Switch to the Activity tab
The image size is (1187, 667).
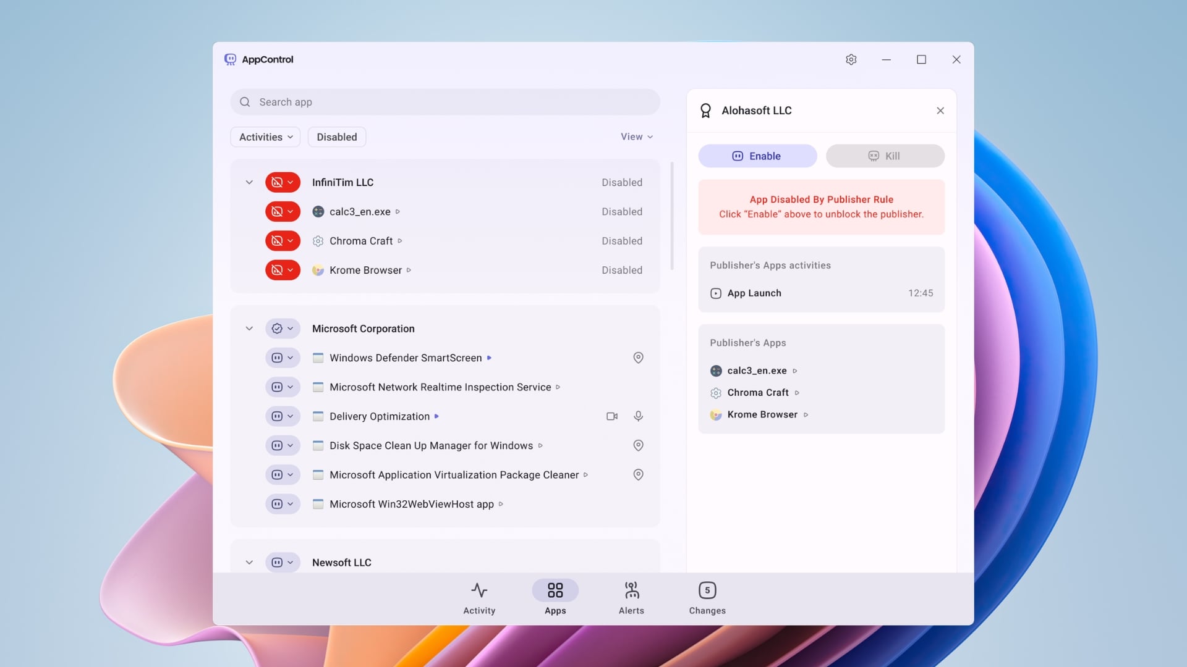(x=479, y=598)
